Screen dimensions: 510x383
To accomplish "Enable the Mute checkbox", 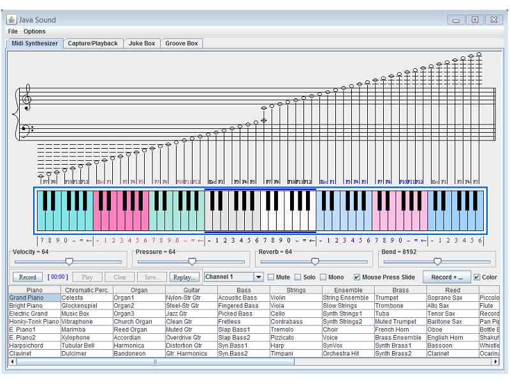I will [271, 277].
